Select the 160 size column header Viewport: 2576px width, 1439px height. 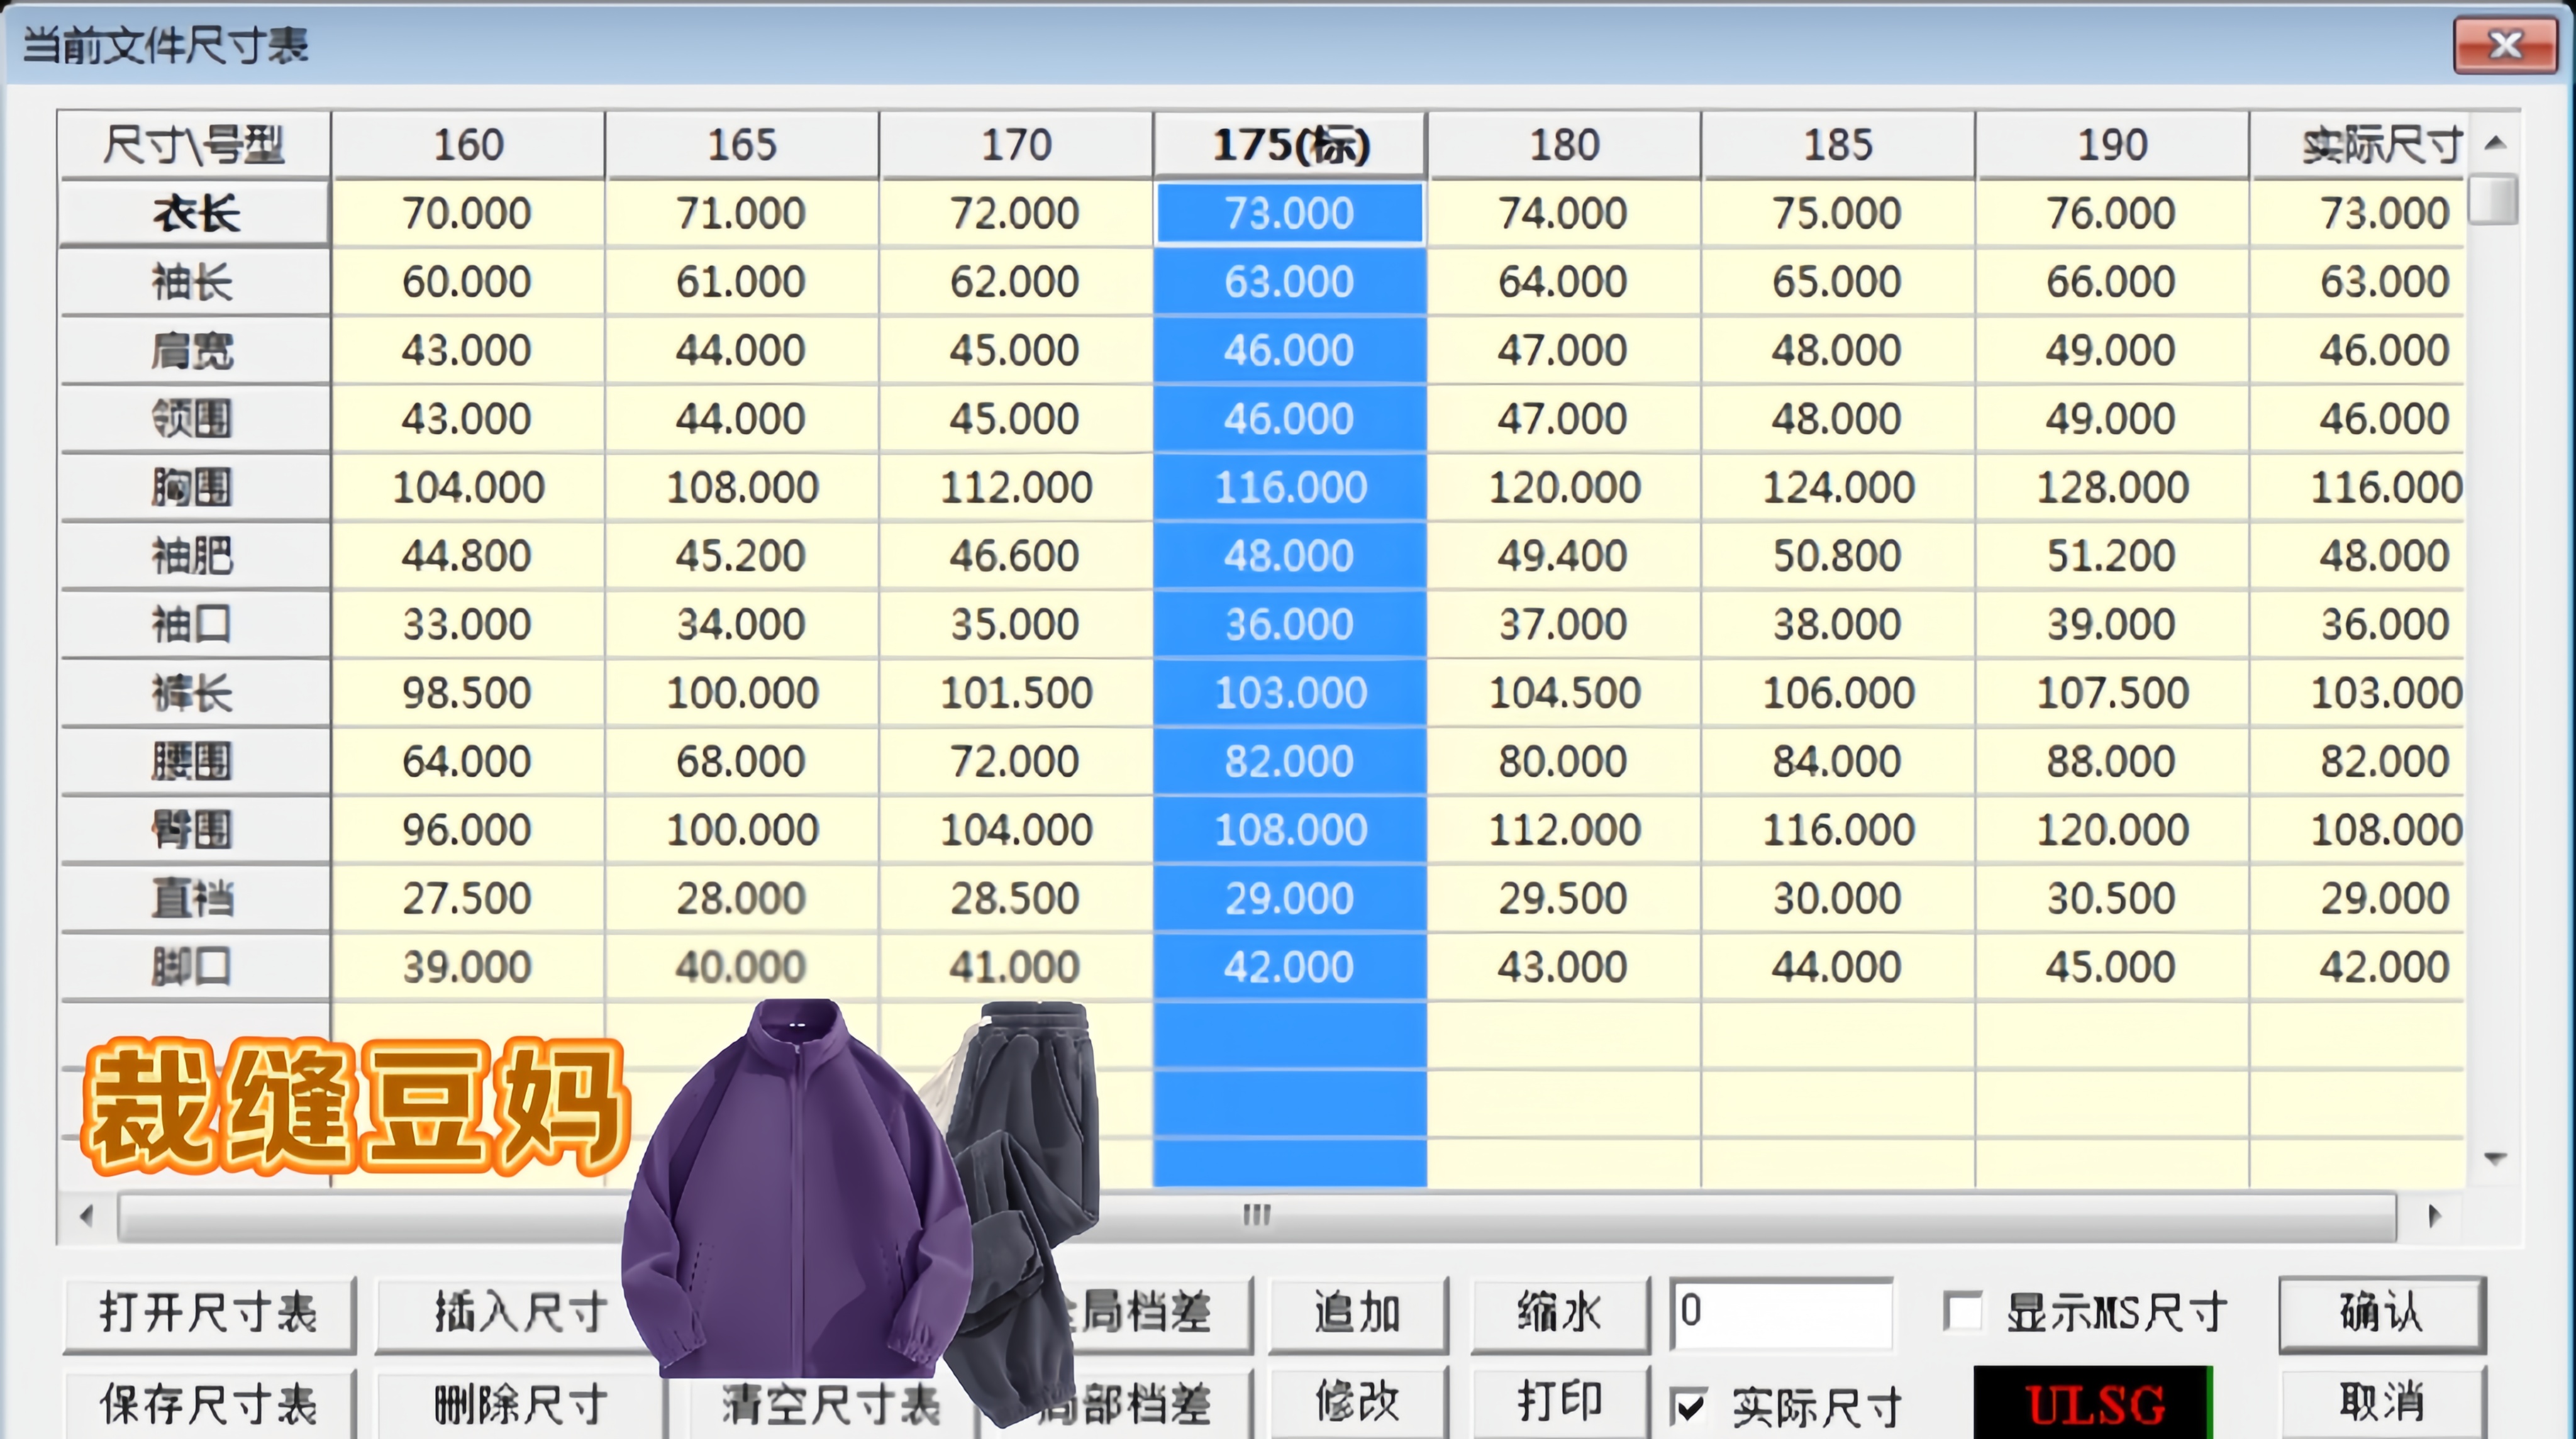point(468,145)
